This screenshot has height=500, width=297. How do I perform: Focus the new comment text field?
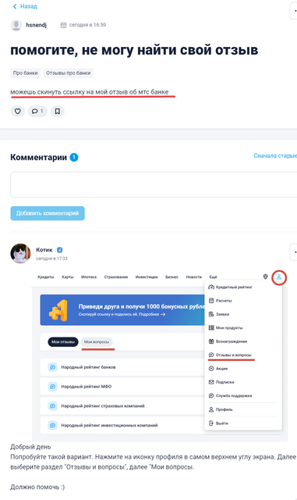click(x=154, y=184)
